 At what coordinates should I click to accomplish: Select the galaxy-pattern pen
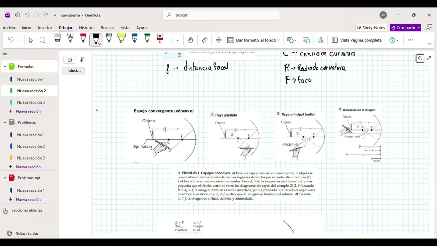pyautogui.click(x=109, y=39)
